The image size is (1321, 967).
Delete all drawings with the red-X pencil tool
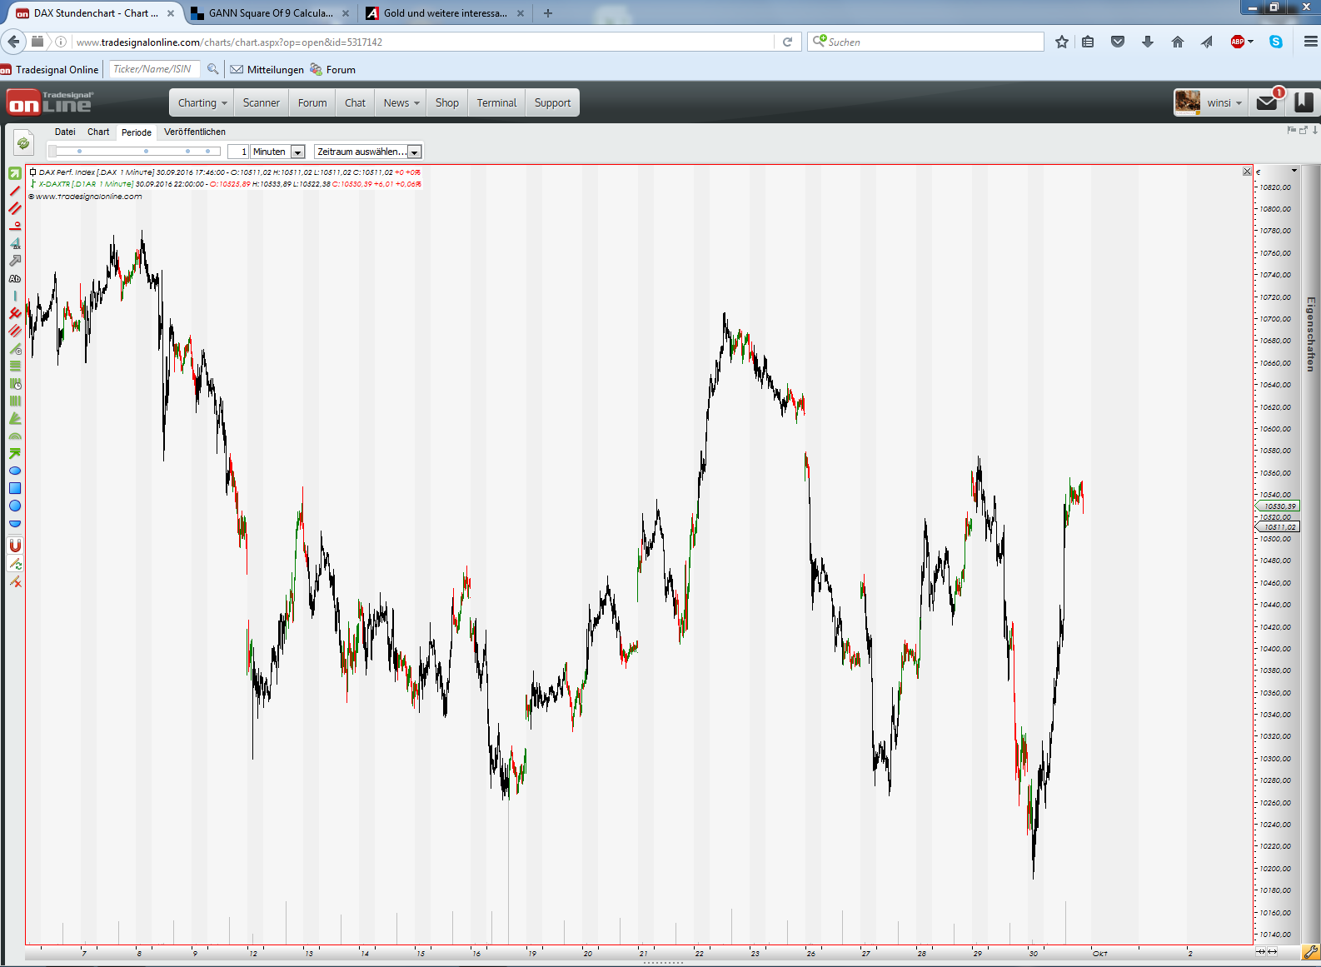coord(15,582)
